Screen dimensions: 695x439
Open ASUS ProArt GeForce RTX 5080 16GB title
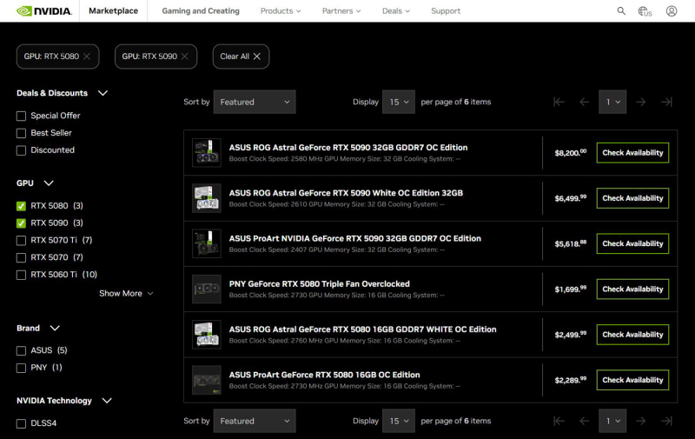(x=324, y=375)
